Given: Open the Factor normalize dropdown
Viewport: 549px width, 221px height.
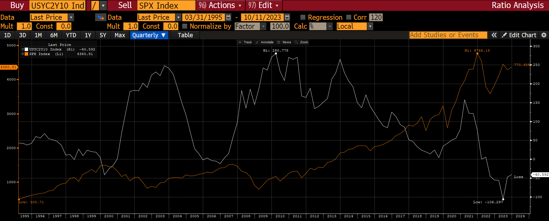Looking at the screenshot, I should pyautogui.click(x=263, y=26).
